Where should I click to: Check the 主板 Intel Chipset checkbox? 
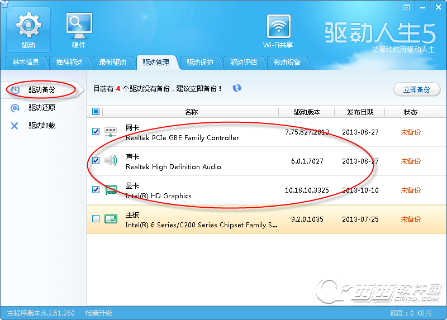(96, 219)
